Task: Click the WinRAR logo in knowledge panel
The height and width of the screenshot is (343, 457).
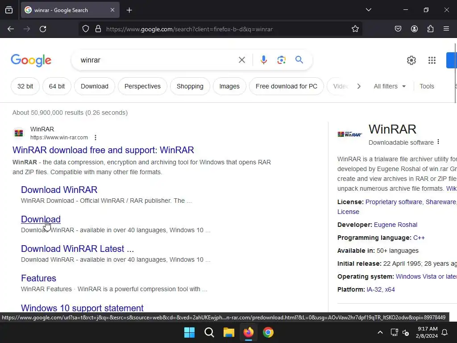Action: pos(350,134)
